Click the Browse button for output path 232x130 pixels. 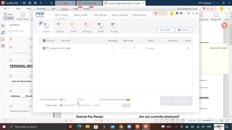point(126,105)
